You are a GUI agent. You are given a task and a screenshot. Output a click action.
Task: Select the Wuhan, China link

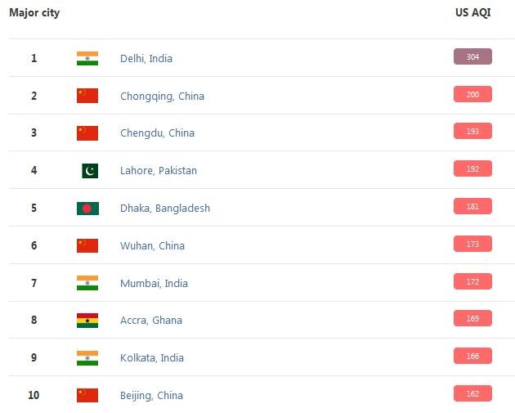152,246
